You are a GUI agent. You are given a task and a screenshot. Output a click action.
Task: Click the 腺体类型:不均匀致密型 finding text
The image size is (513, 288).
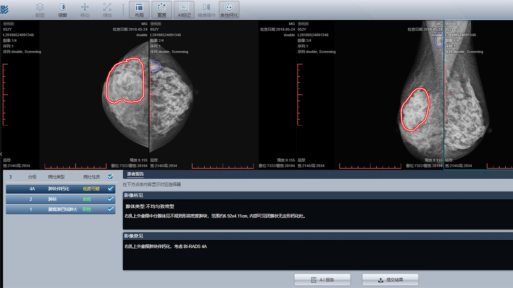[150, 206]
